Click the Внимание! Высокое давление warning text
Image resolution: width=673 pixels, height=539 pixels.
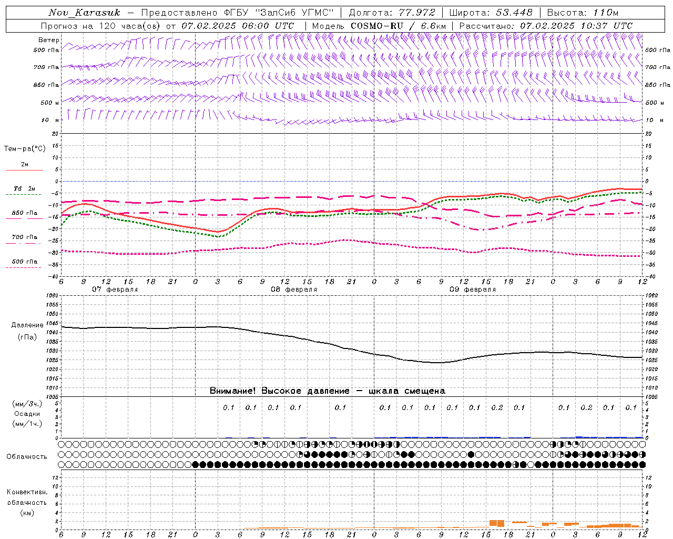[x=328, y=391]
